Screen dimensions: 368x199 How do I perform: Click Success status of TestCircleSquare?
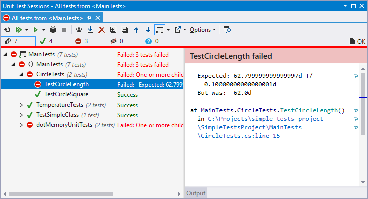(x=127, y=95)
